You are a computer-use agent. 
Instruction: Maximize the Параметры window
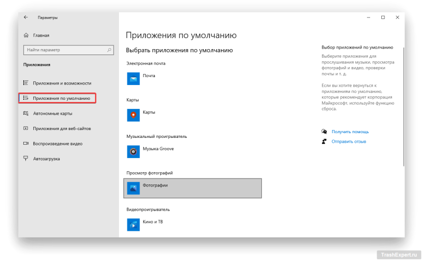tap(383, 17)
